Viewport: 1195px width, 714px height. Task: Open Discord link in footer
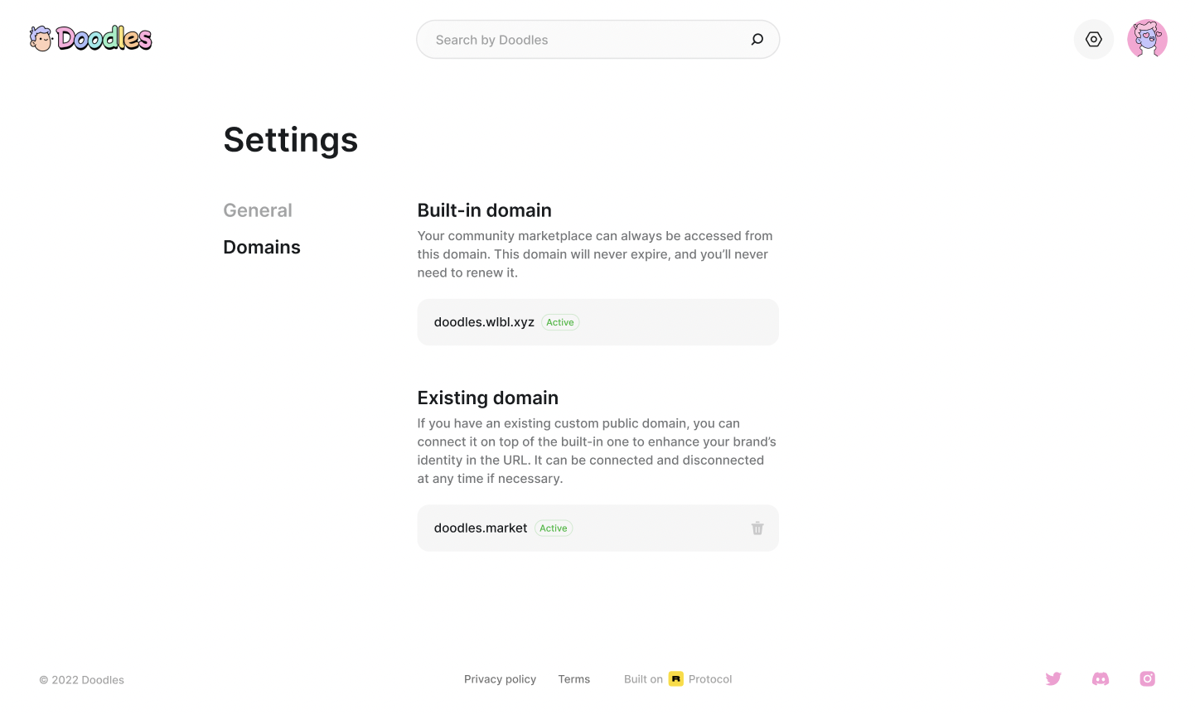click(1101, 678)
